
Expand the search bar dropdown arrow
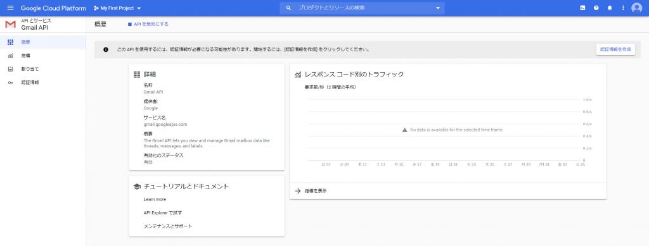point(438,8)
